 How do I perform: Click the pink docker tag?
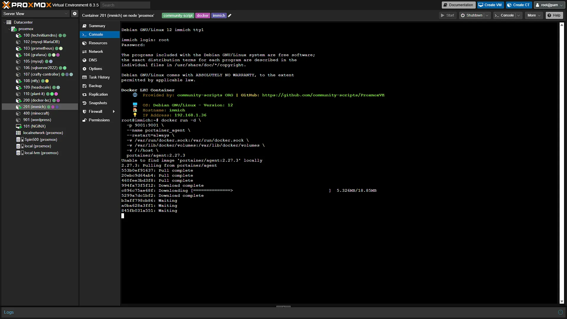pos(203,16)
